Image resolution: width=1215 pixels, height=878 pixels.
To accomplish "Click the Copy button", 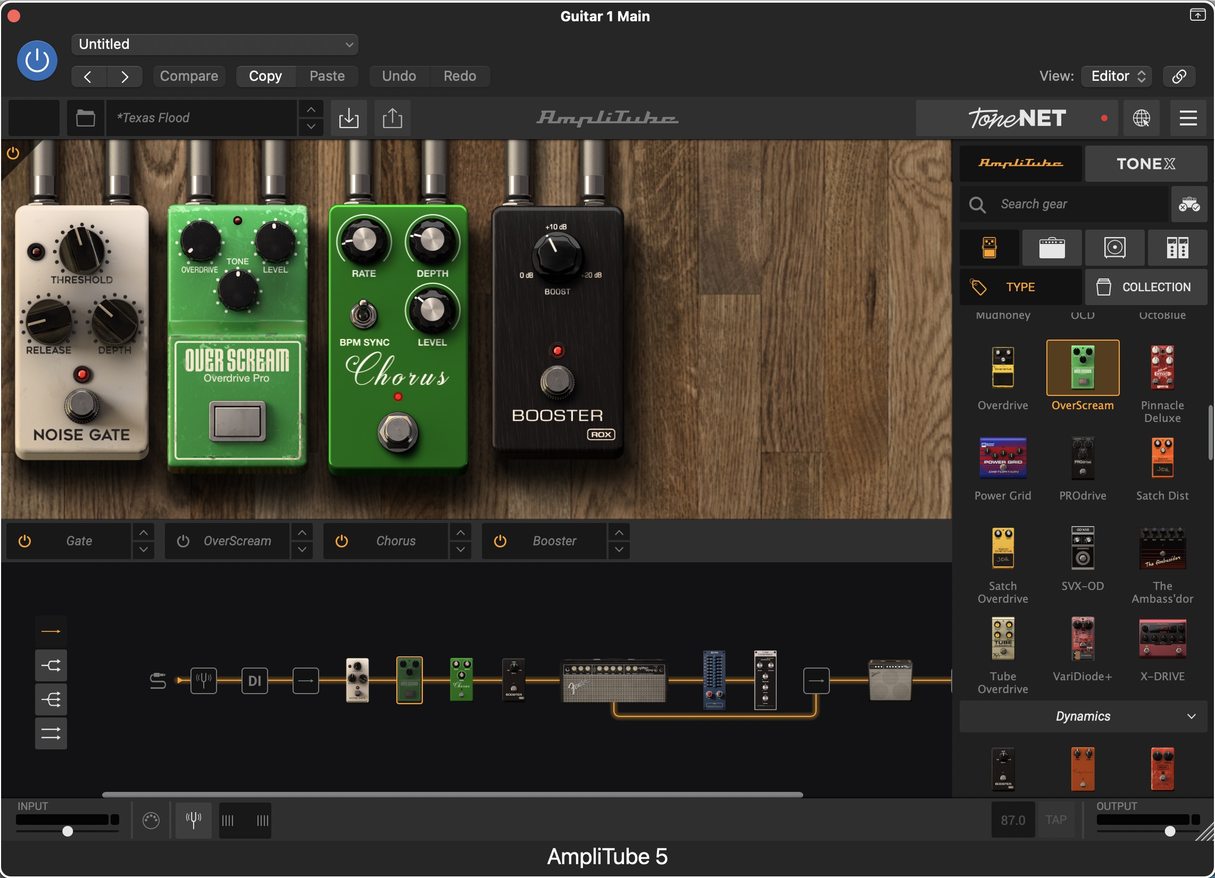I will (x=265, y=76).
